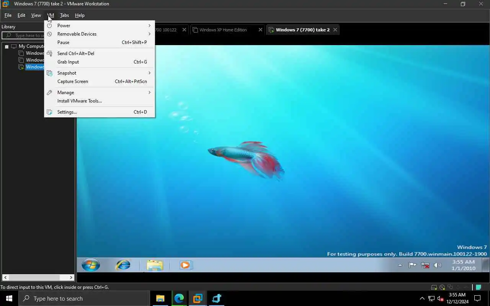This screenshot has height=306, width=490.
Task: Open the View menu
Action: (x=36, y=15)
